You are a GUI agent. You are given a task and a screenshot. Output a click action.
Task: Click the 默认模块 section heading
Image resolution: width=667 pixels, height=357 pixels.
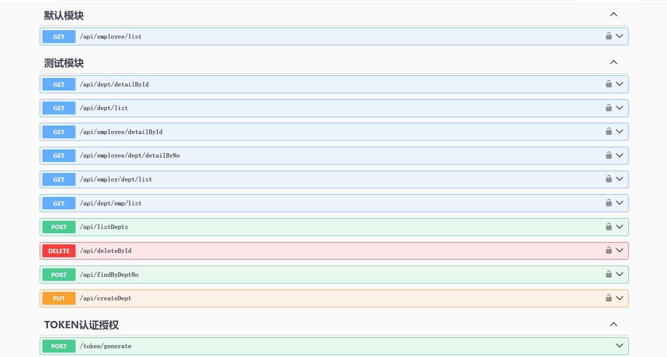point(64,15)
